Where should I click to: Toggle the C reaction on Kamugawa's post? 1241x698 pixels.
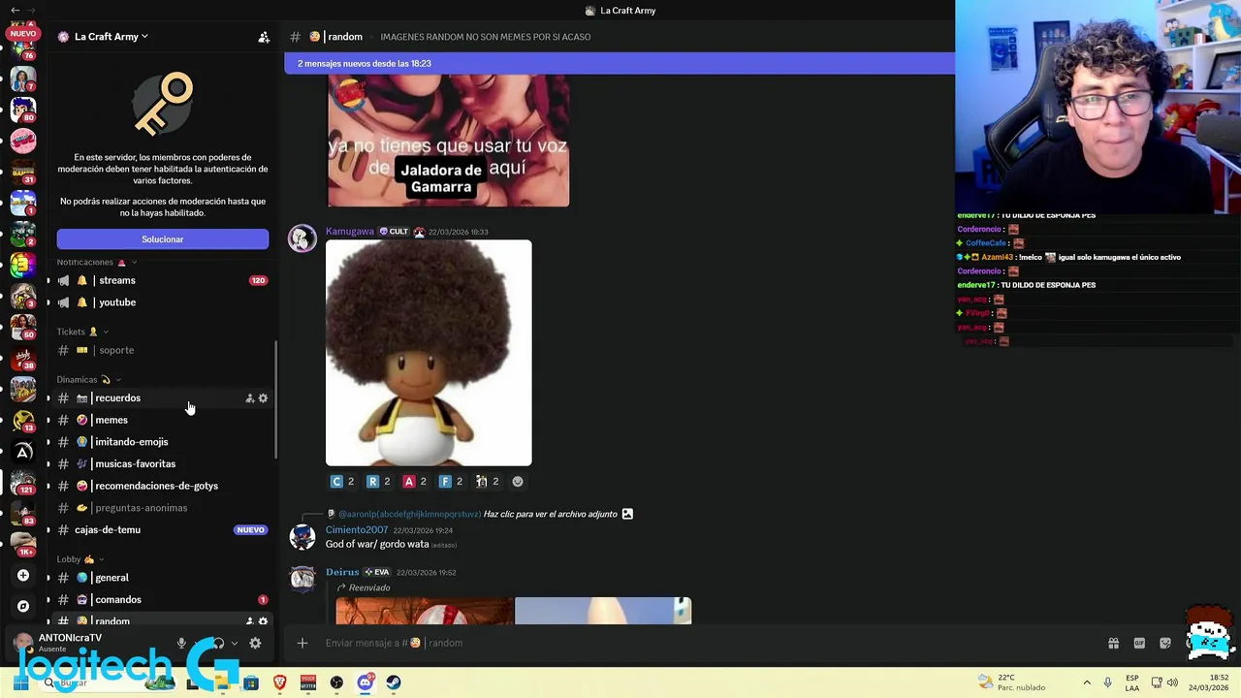pyautogui.click(x=341, y=482)
